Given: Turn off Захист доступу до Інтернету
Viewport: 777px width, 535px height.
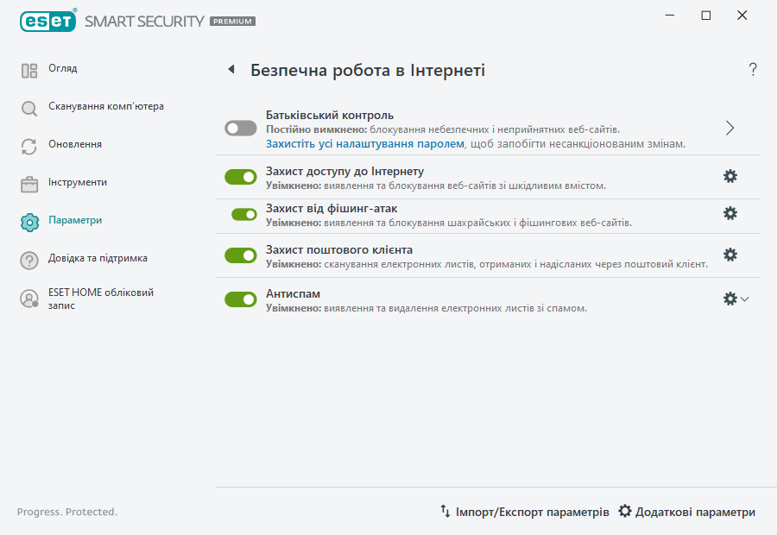Looking at the screenshot, I should (x=240, y=175).
